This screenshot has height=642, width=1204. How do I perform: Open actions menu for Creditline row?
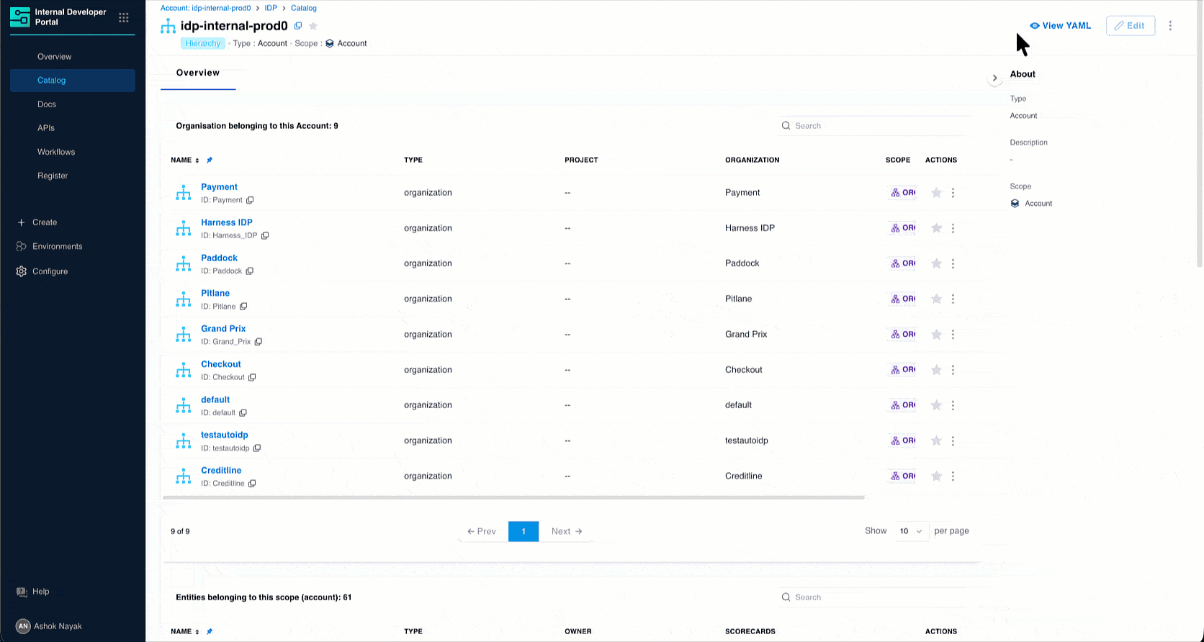coord(953,476)
